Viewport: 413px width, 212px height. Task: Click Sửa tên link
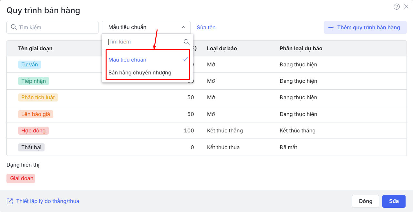(206, 28)
